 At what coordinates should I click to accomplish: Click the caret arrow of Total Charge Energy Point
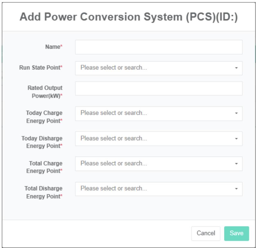click(236, 164)
